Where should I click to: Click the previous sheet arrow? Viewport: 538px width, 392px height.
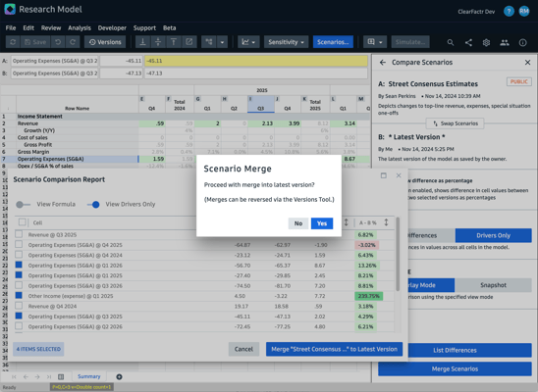26,376
